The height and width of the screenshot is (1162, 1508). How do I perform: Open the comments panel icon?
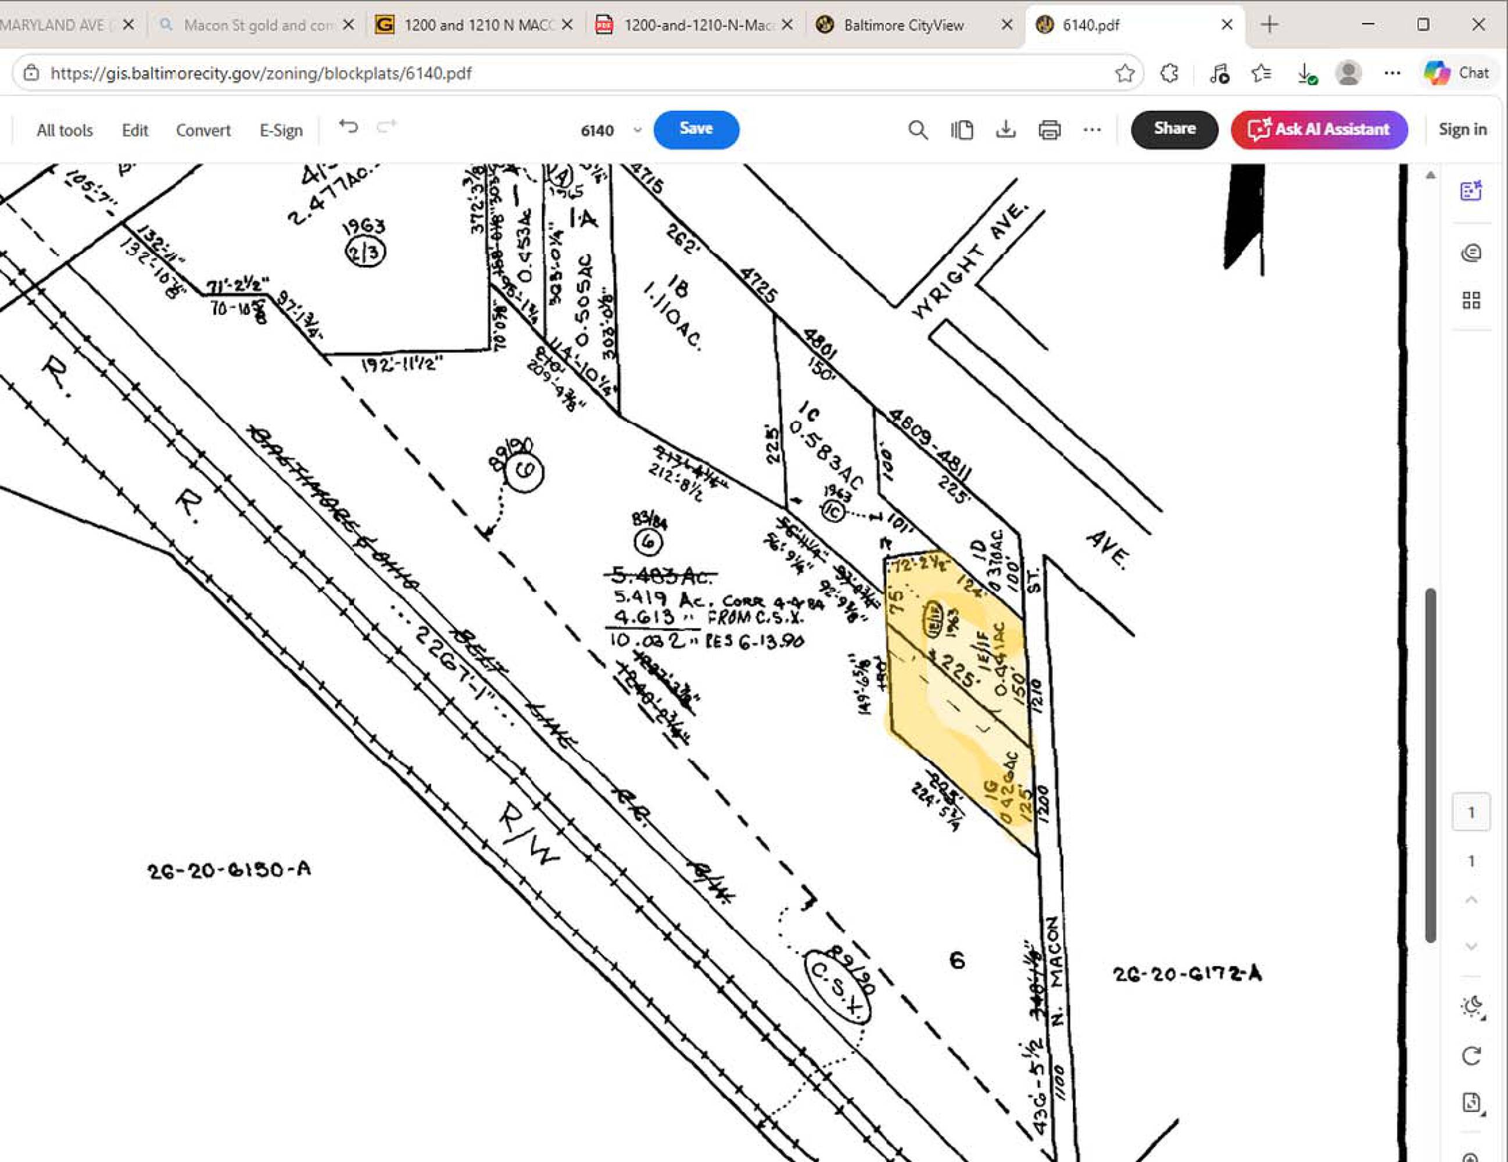point(1471,253)
